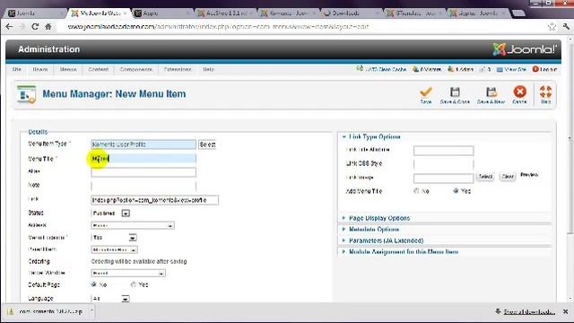Select Yes for Default Page

click(x=134, y=284)
